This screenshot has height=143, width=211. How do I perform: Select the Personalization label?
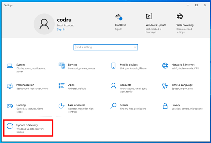[x=25, y=85]
